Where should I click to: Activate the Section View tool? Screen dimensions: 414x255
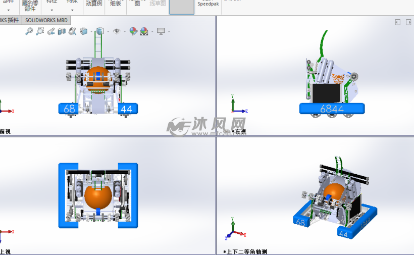click(x=62, y=31)
